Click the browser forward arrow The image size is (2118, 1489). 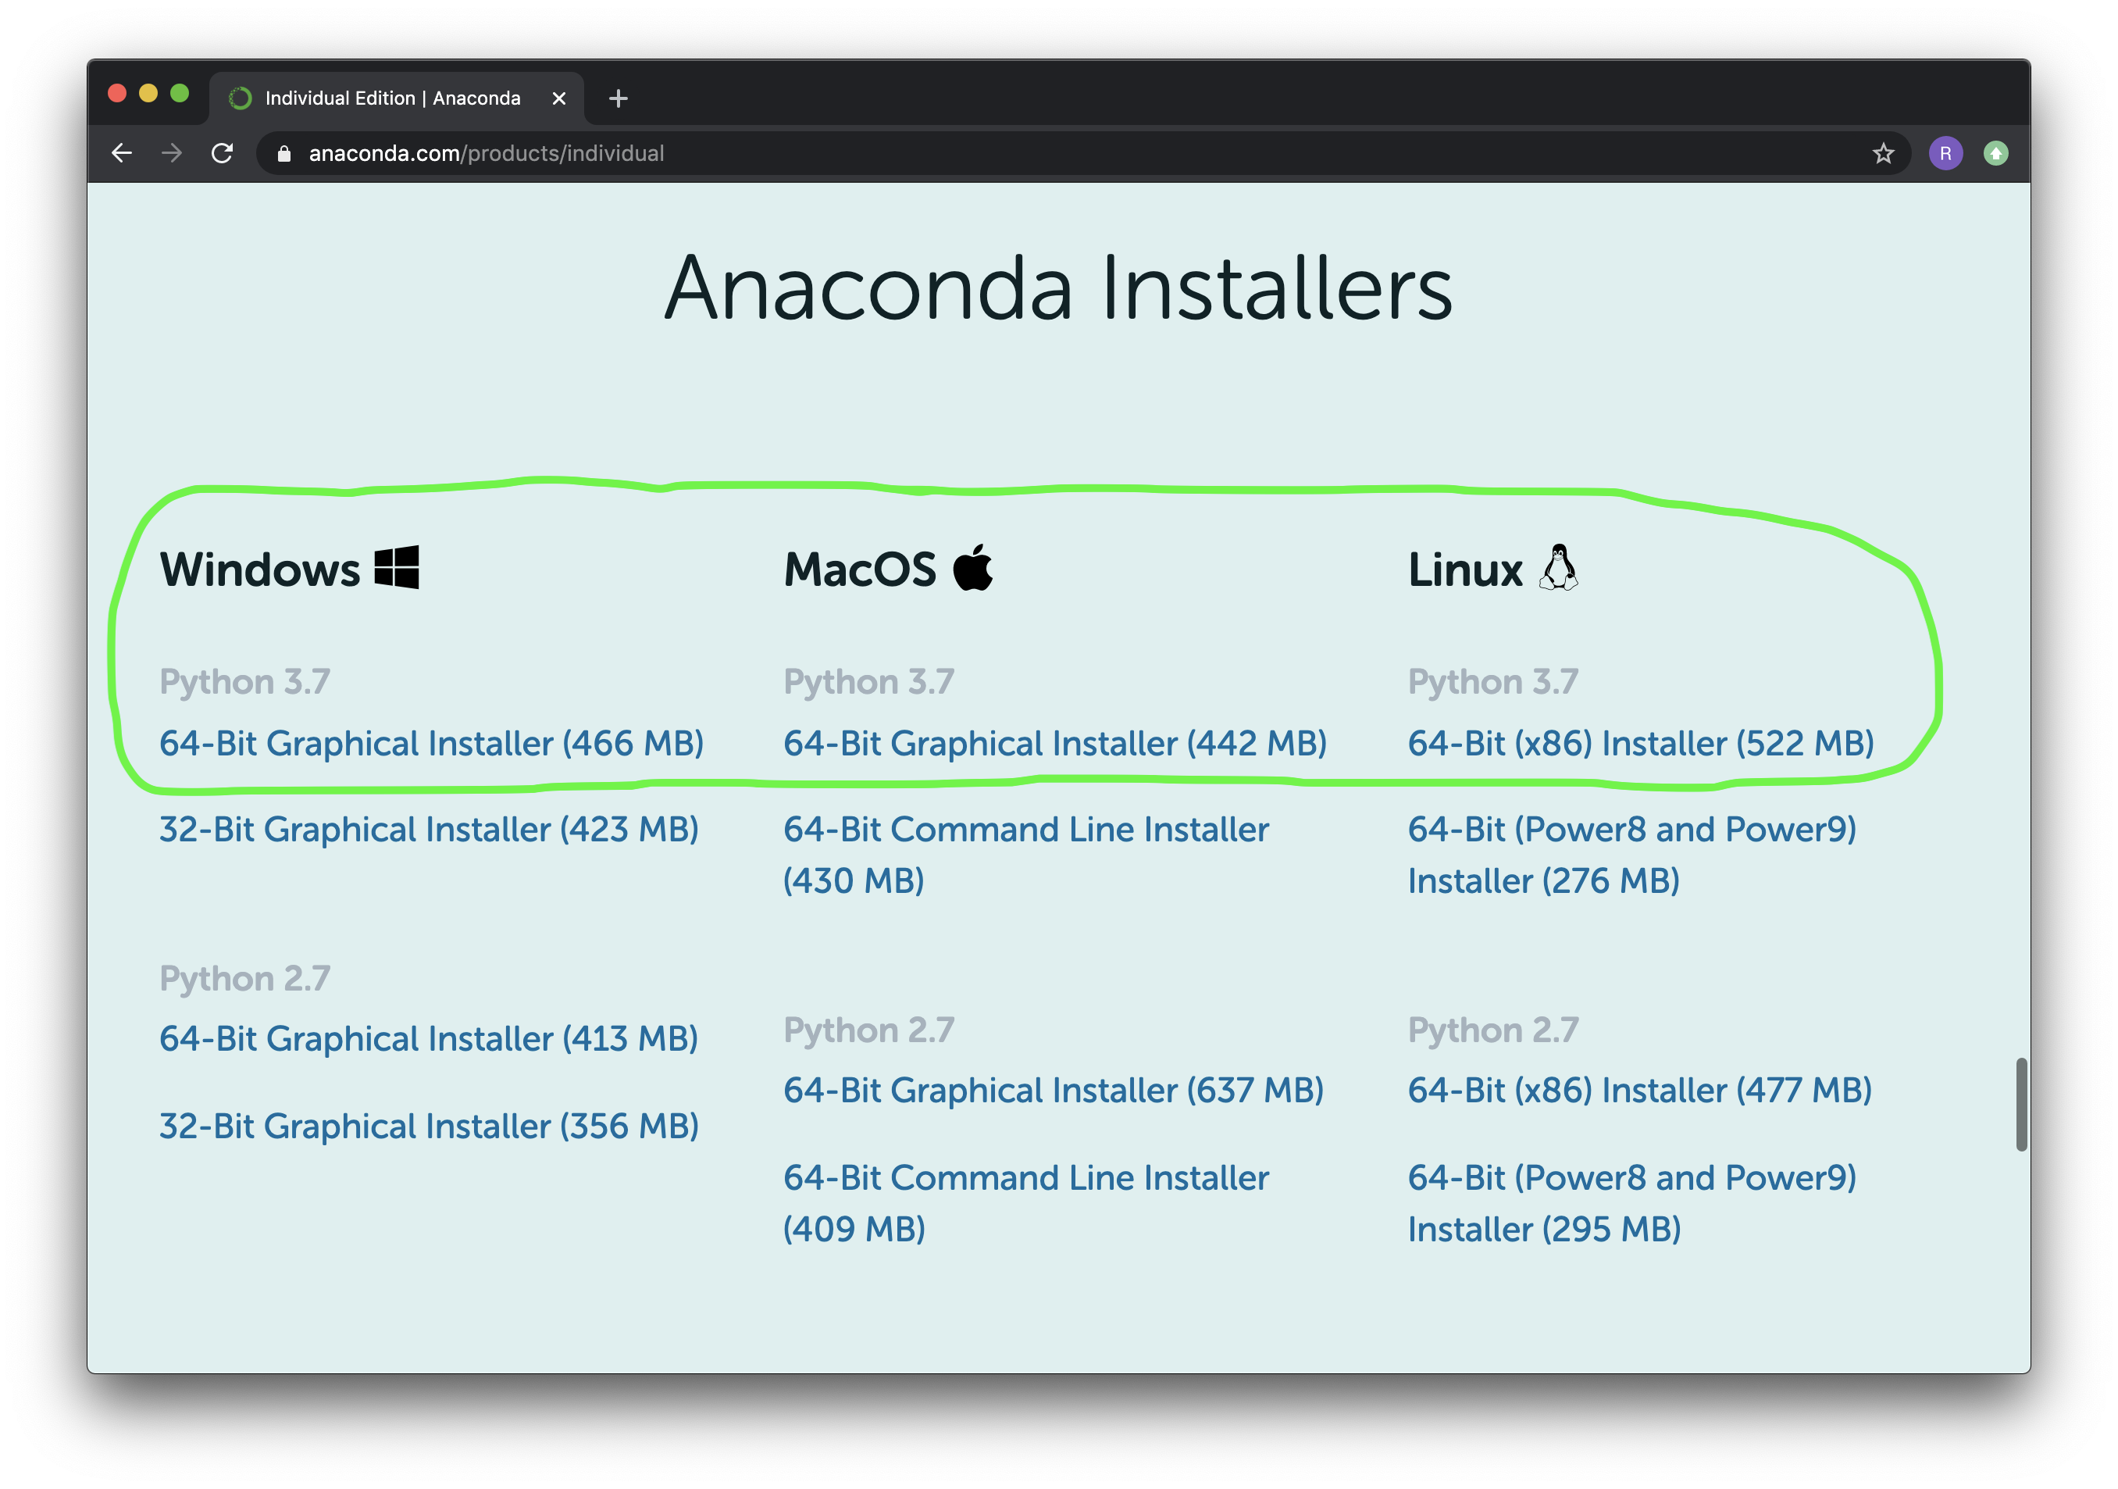tap(172, 153)
